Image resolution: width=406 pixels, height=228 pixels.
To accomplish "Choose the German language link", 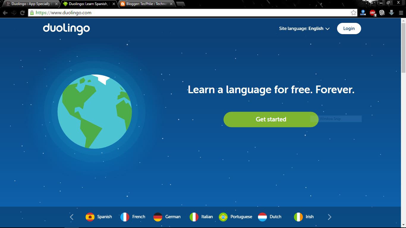I will point(173,217).
